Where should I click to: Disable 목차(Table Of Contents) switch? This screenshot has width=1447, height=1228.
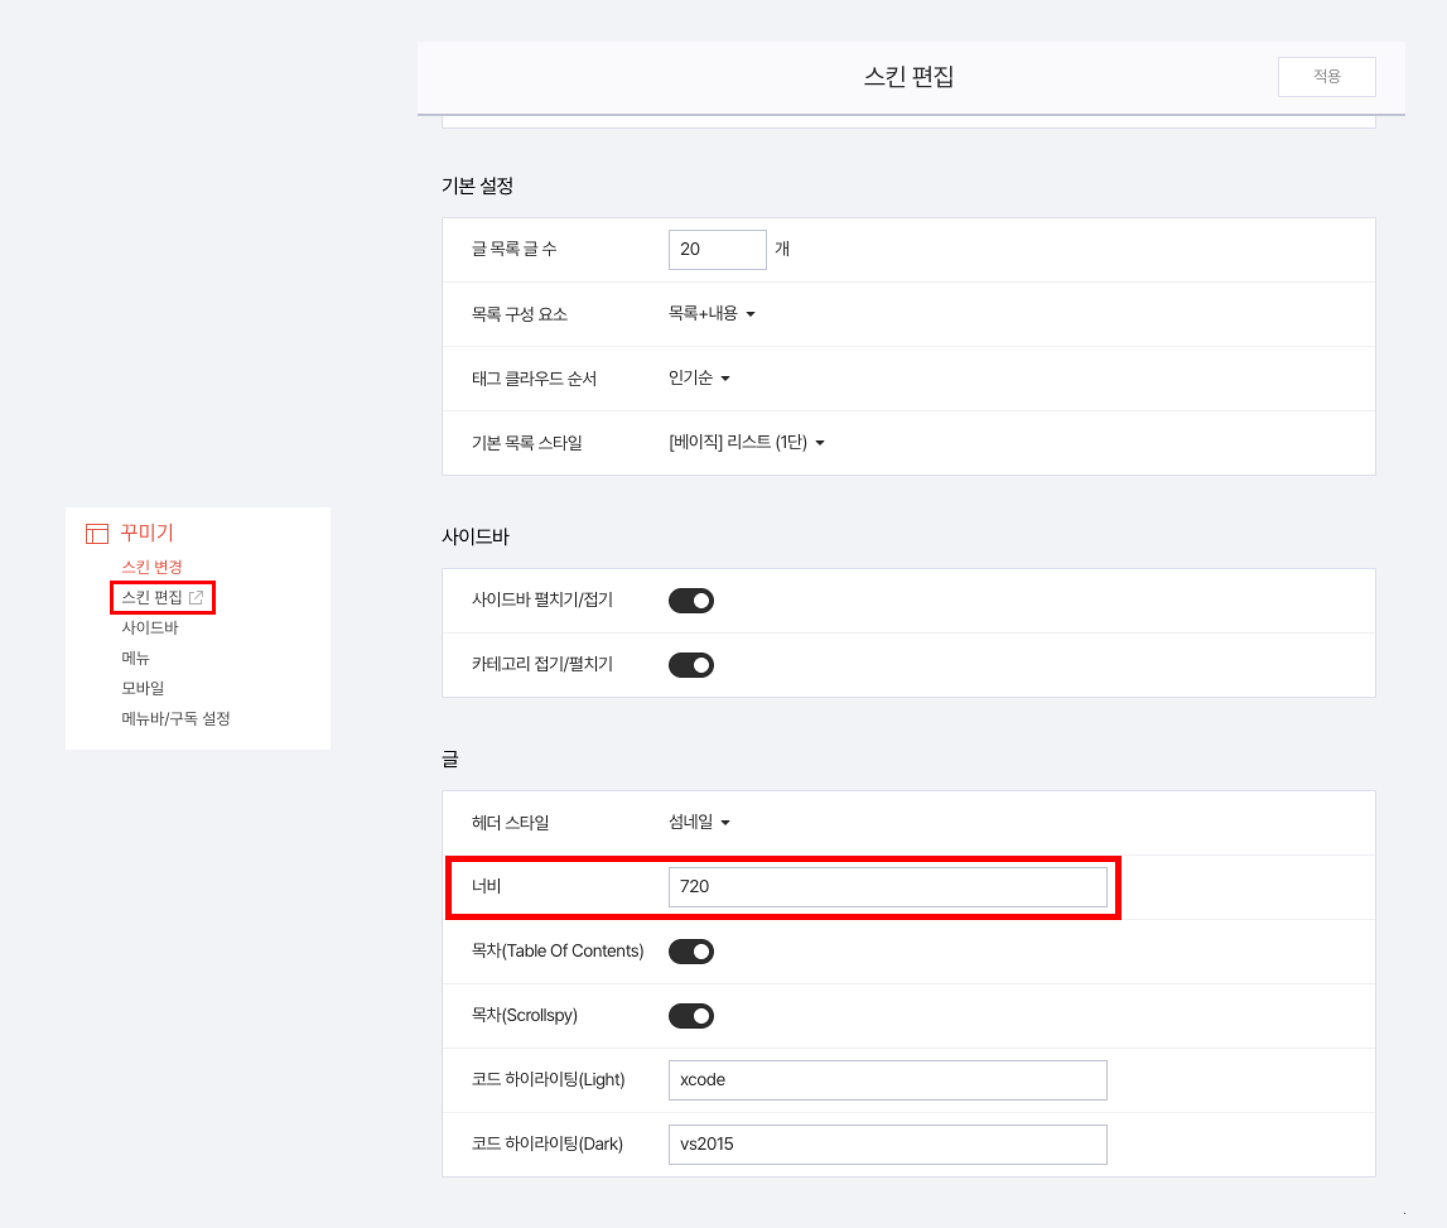[x=691, y=952]
